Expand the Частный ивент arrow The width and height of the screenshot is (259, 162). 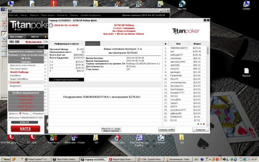(x=45, y=69)
